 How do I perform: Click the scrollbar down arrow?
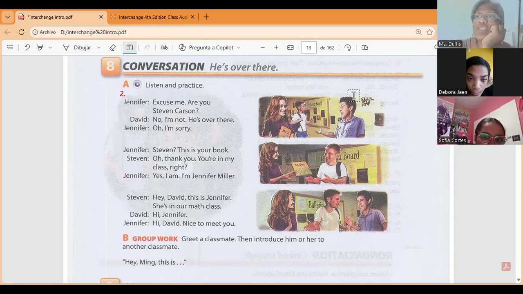519,280
